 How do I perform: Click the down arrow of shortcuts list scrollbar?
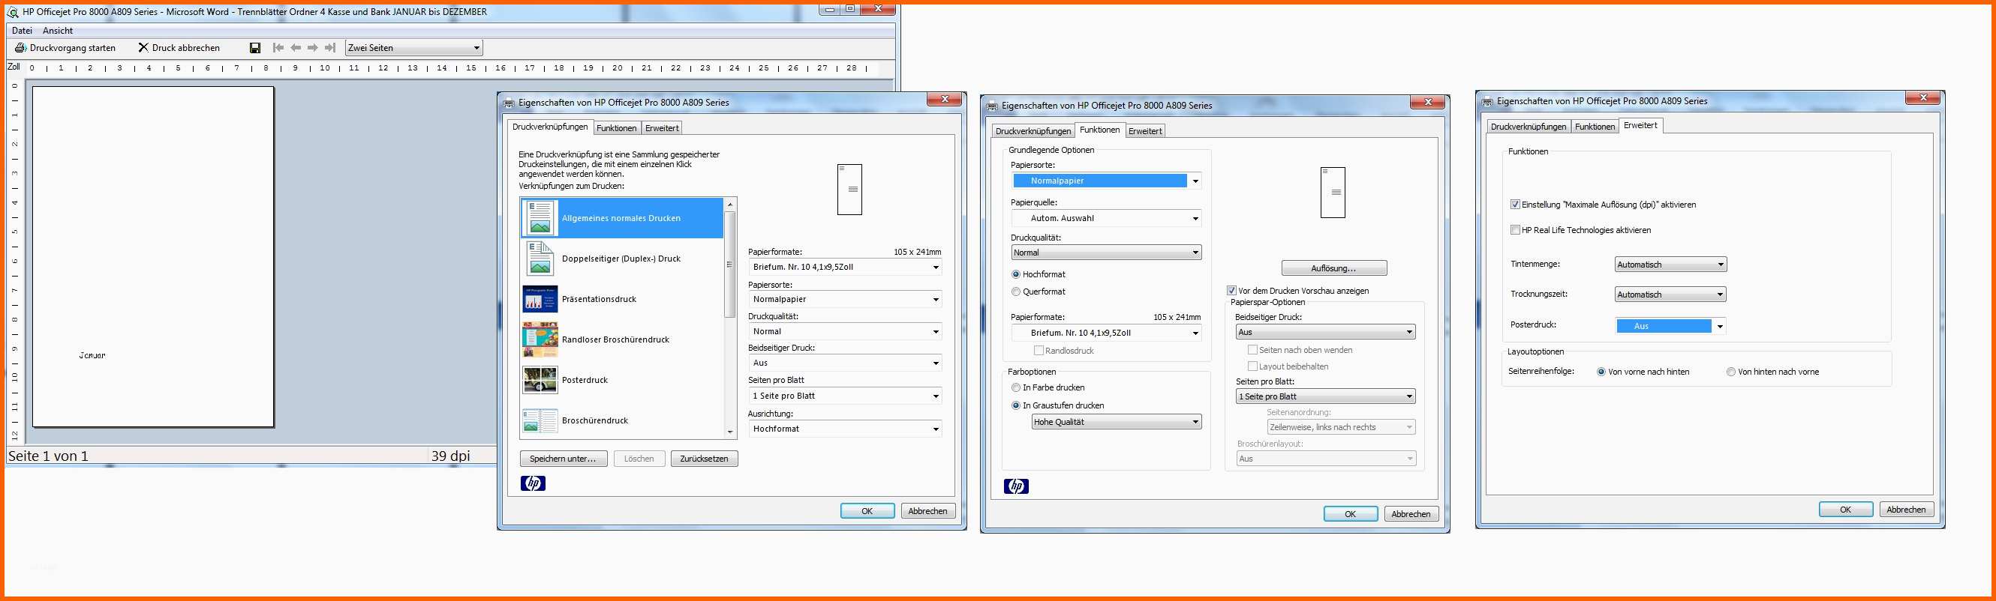pyautogui.click(x=730, y=432)
